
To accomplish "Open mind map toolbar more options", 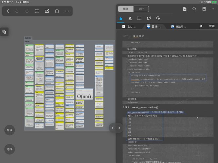I will coord(67,11).
